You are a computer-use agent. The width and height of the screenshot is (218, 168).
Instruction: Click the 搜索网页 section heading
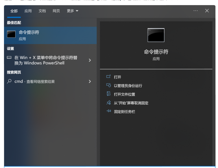[14, 72]
